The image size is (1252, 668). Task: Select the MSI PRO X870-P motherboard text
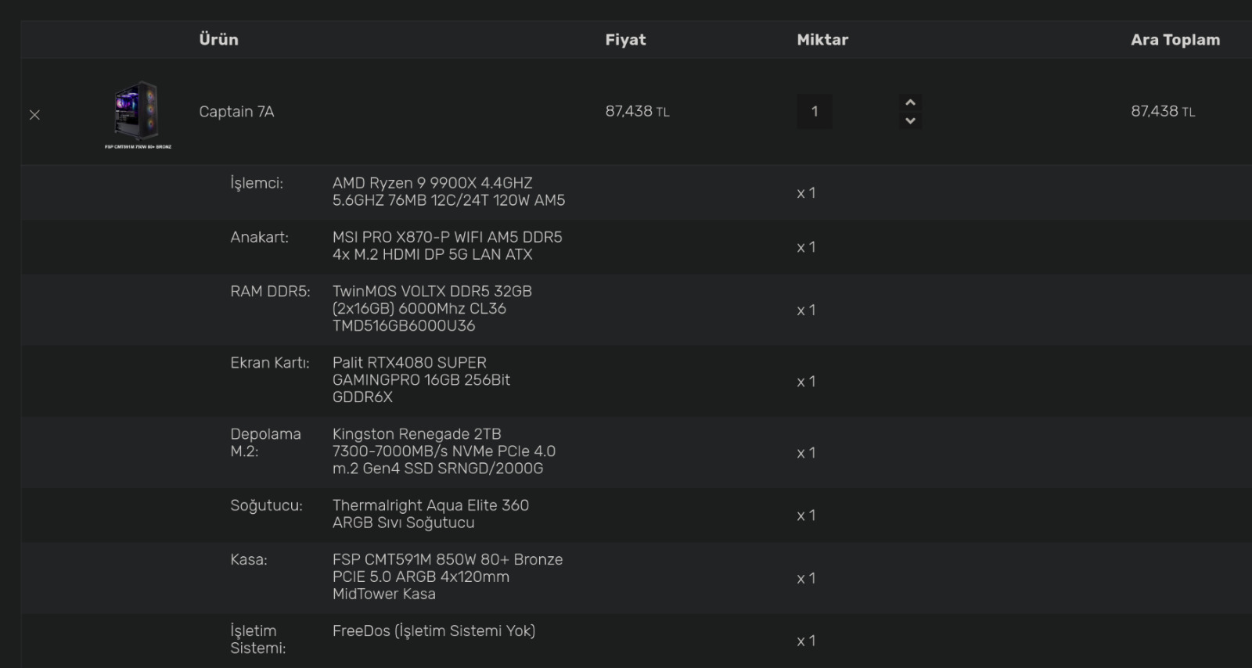pos(447,246)
